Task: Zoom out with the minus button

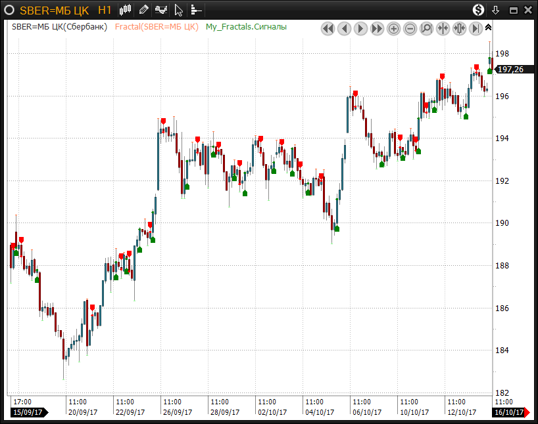Action: coord(410,28)
